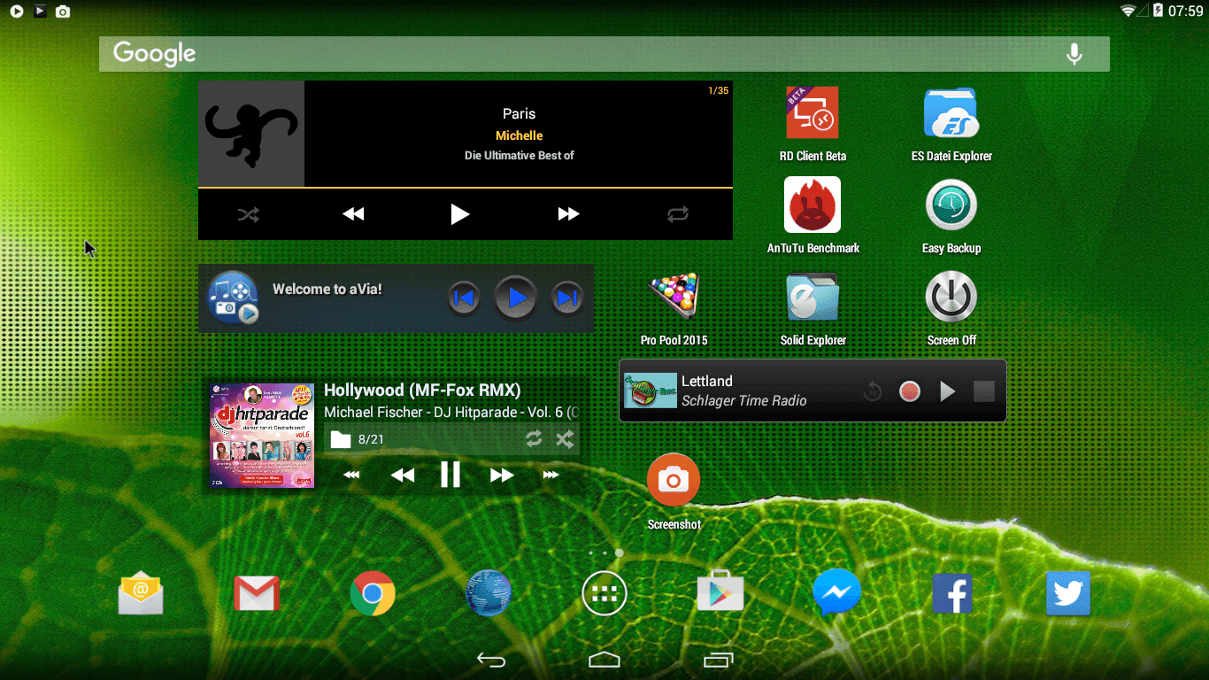Stop the Schlager Time Radio stream
The height and width of the screenshot is (680, 1209).
(x=984, y=391)
